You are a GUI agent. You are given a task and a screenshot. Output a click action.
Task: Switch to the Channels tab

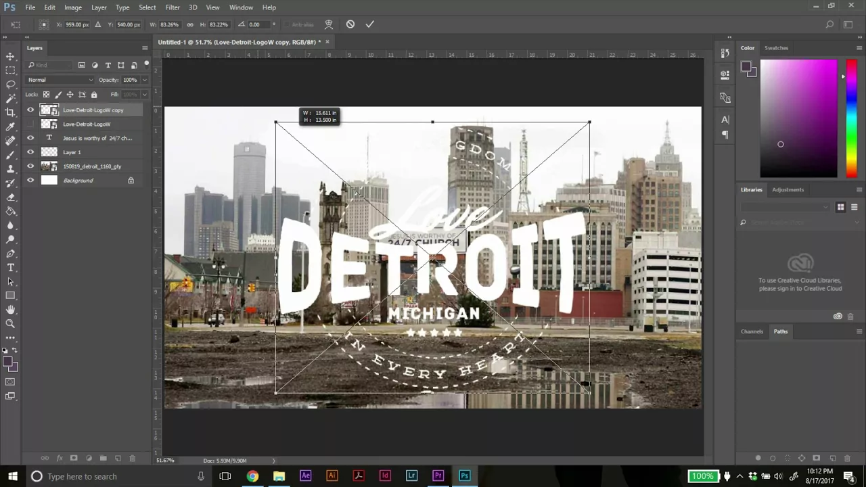[752, 331]
